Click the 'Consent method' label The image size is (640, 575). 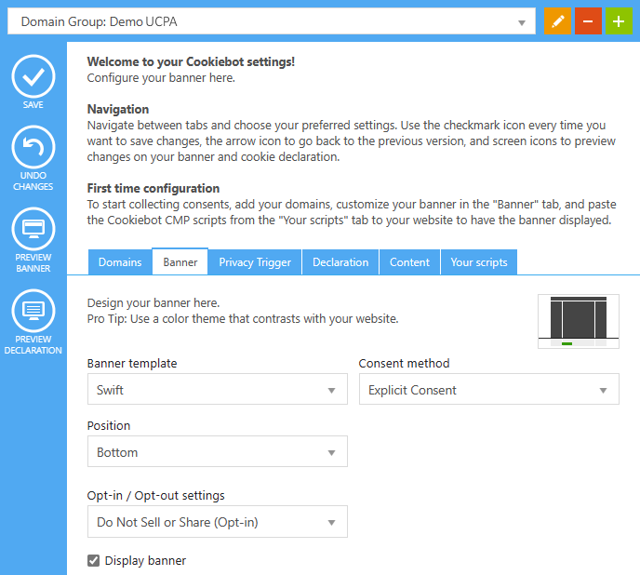(x=404, y=364)
